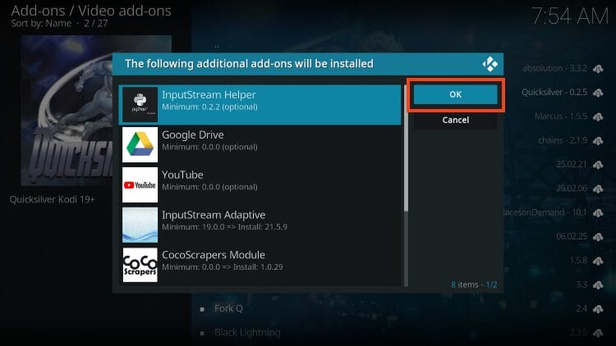The width and height of the screenshot is (616, 346).
Task: Confirm installation with the OK button
Action: pyautogui.click(x=455, y=94)
